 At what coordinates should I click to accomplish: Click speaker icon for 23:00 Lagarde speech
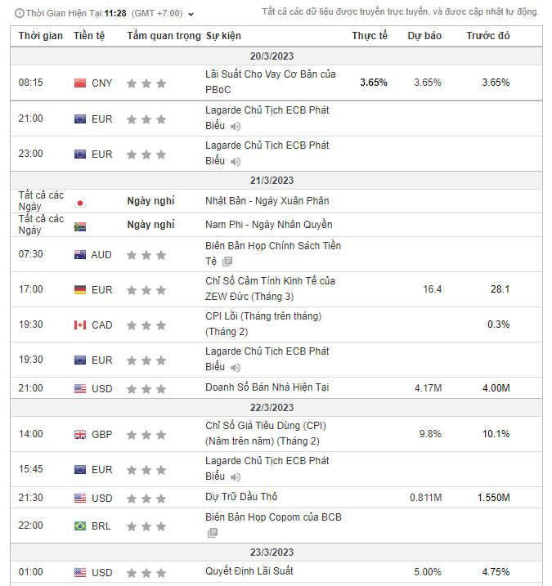pos(236,162)
